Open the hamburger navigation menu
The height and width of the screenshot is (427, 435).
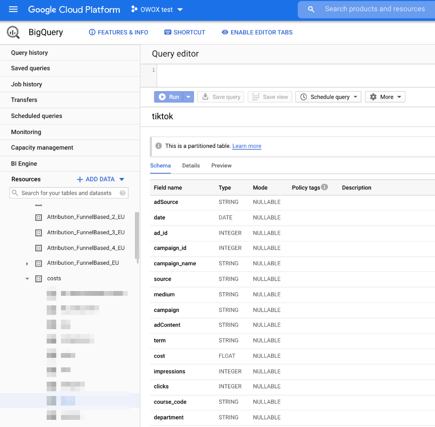pyautogui.click(x=13, y=10)
